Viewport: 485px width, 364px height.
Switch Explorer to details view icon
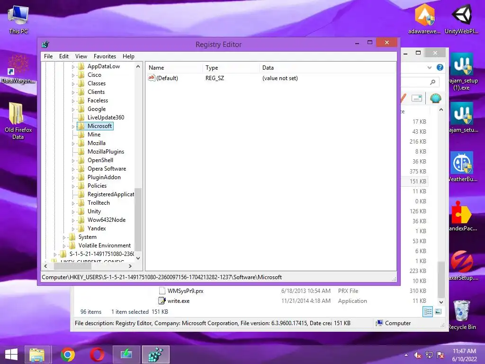click(x=428, y=312)
